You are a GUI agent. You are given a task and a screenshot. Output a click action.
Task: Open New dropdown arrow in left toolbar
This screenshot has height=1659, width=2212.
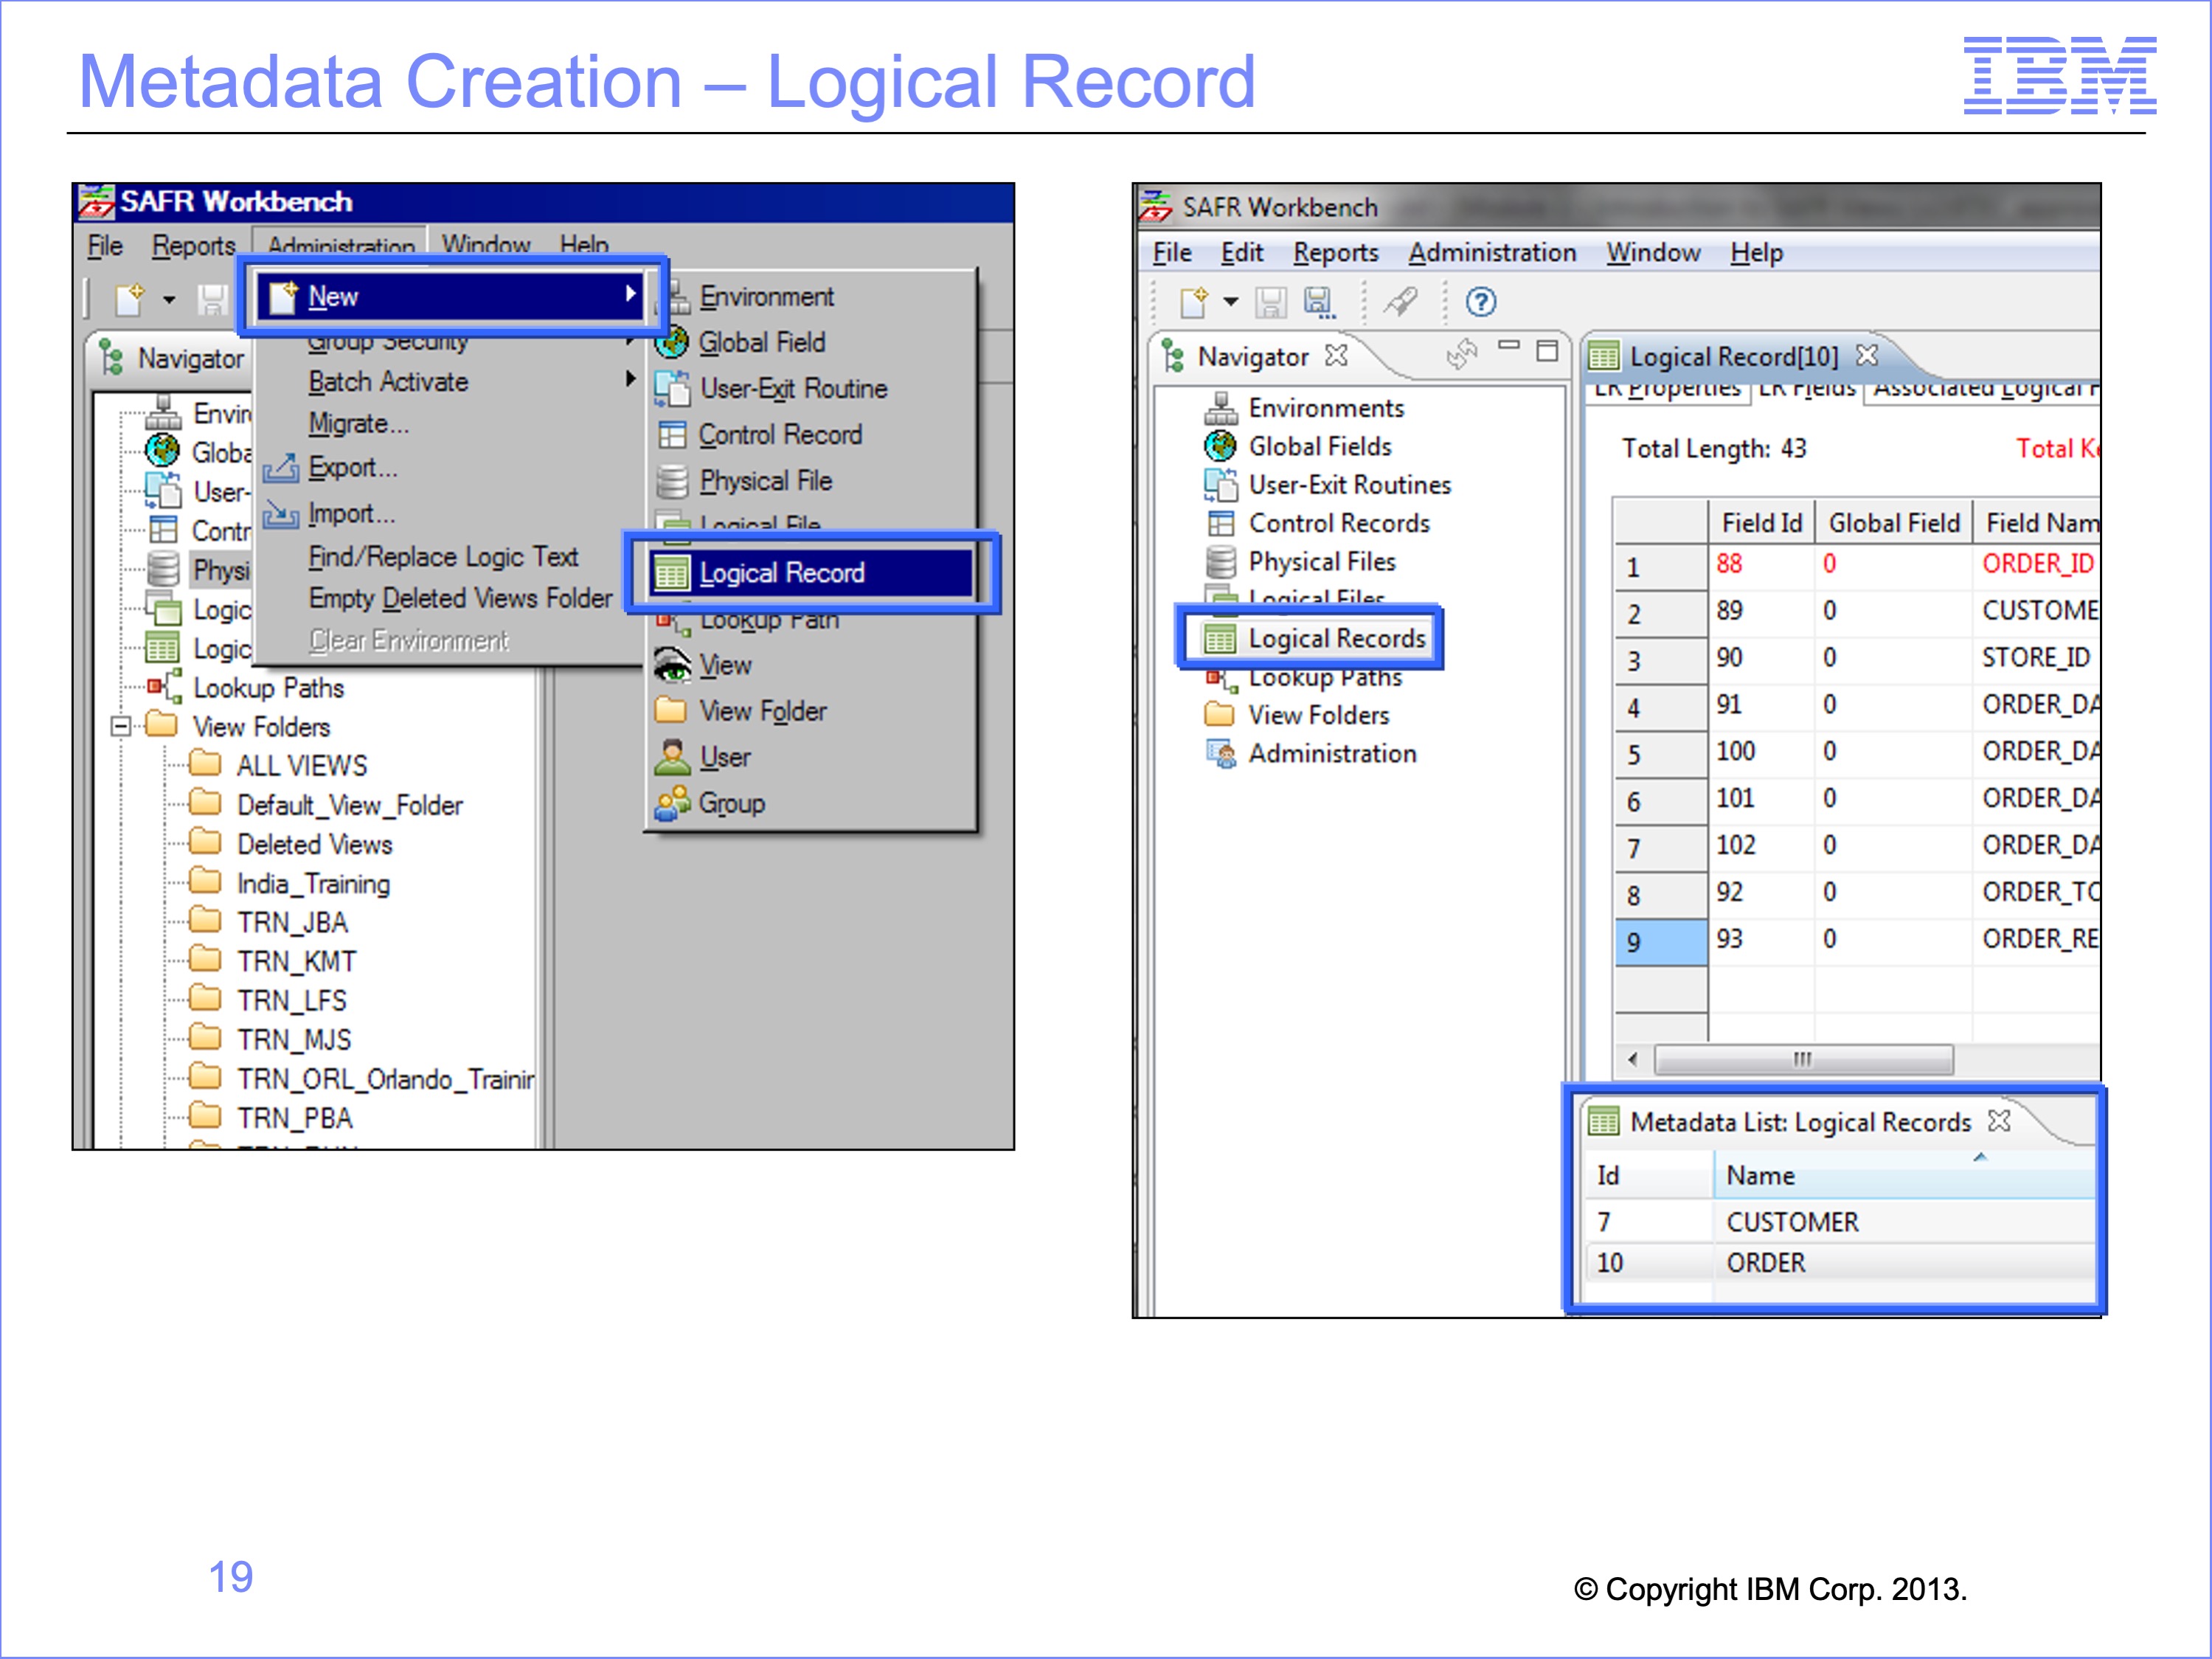tap(169, 299)
